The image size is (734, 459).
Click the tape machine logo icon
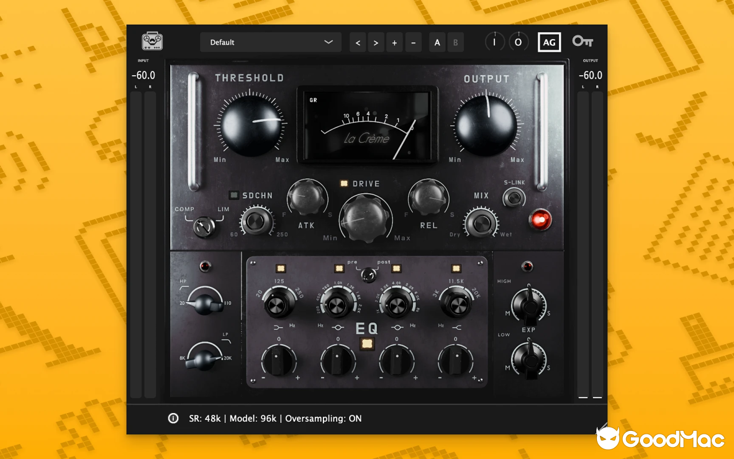(x=151, y=41)
